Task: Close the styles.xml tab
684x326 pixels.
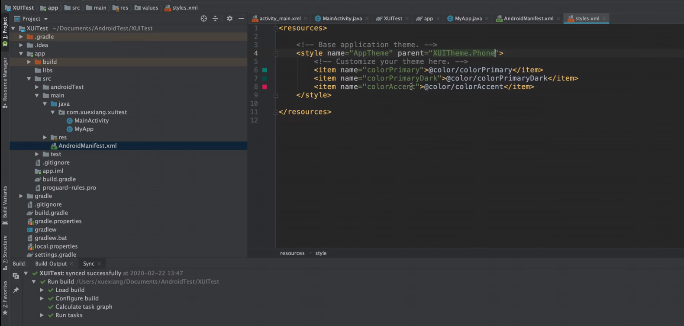Action: (x=604, y=19)
